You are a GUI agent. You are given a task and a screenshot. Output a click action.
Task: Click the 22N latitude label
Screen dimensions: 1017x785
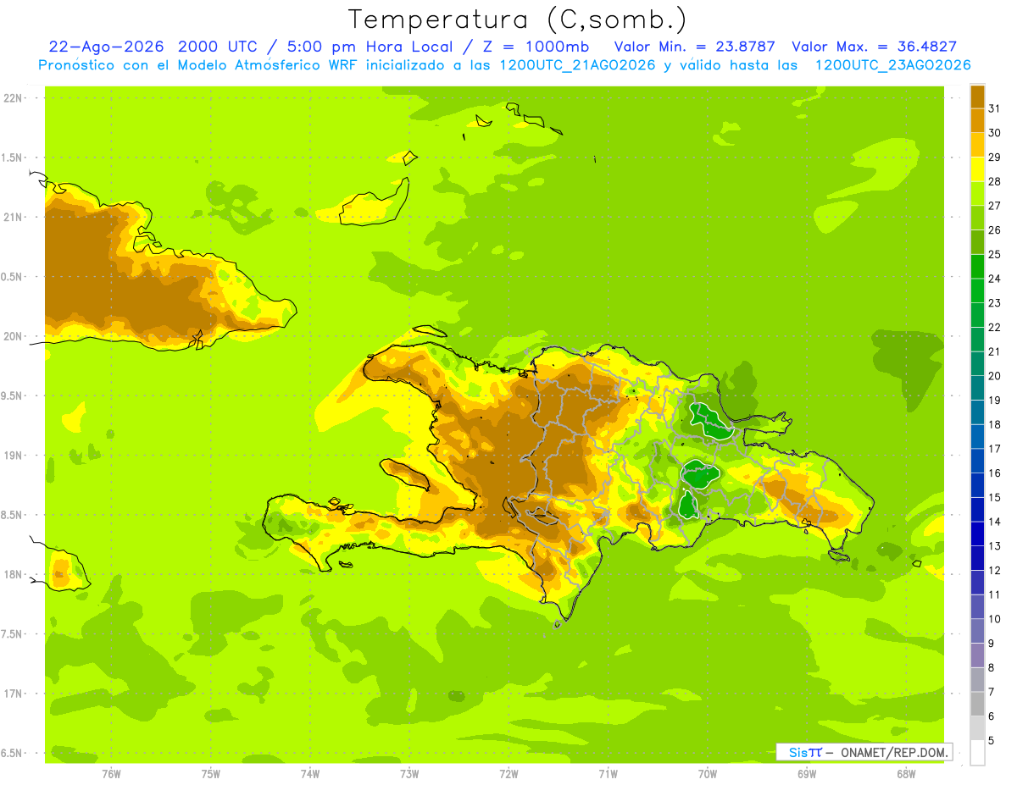(x=13, y=98)
